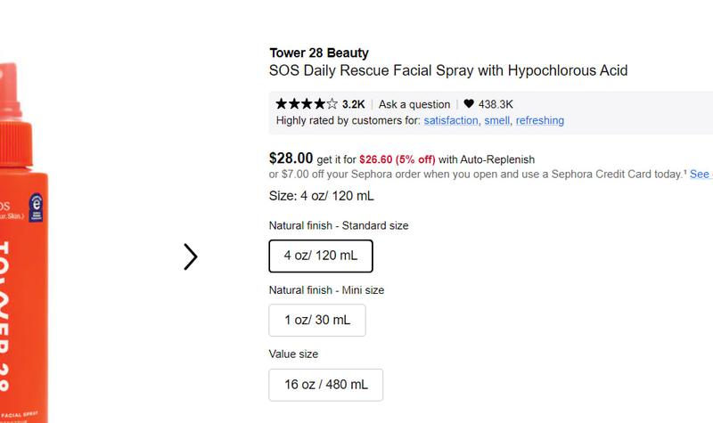Click the heart loves icon
Screen dimensions: 713x423
(469, 104)
